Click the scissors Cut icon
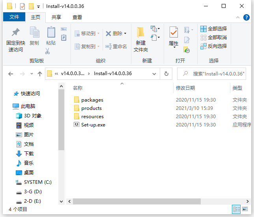This screenshot has height=217, width=254. 47,51
